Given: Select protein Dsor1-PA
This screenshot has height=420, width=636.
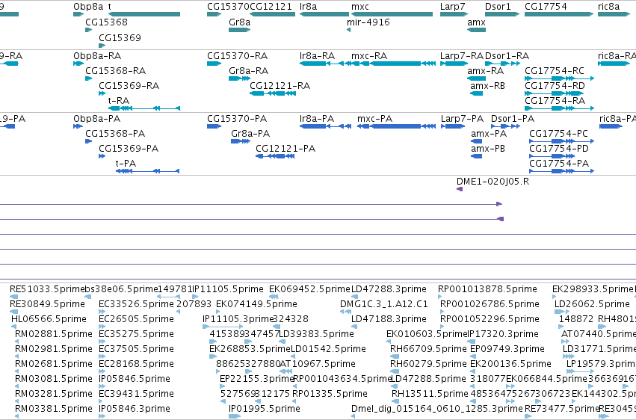Looking at the screenshot, I should (x=513, y=119).
